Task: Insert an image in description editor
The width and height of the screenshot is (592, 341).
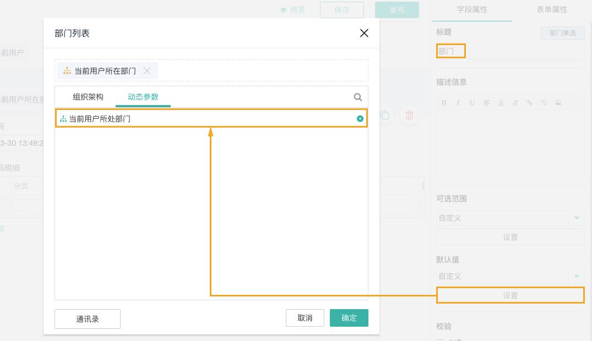Action: [x=558, y=103]
